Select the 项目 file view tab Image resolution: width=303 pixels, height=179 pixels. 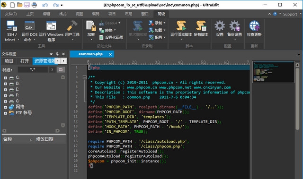pyautogui.click(x=9, y=61)
